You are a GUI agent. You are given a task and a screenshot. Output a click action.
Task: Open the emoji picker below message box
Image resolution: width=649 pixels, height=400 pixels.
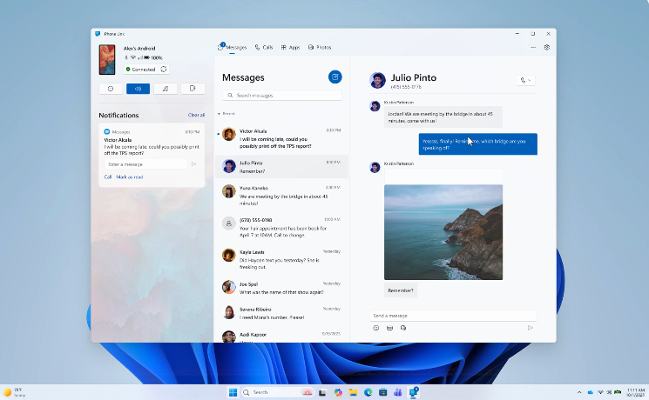[x=375, y=328]
